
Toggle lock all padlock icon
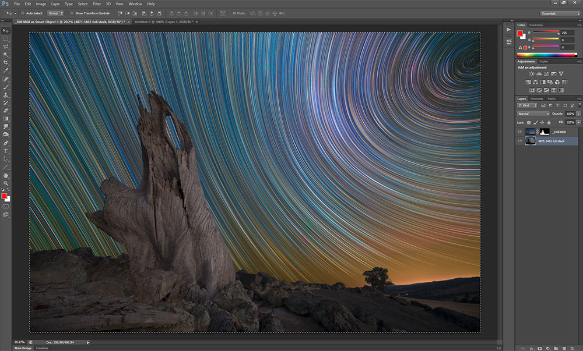click(x=549, y=122)
